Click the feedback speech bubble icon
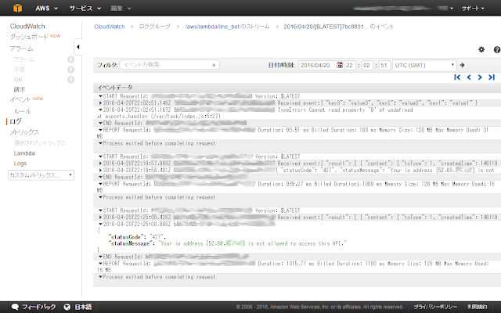501x313 pixels. 15,308
